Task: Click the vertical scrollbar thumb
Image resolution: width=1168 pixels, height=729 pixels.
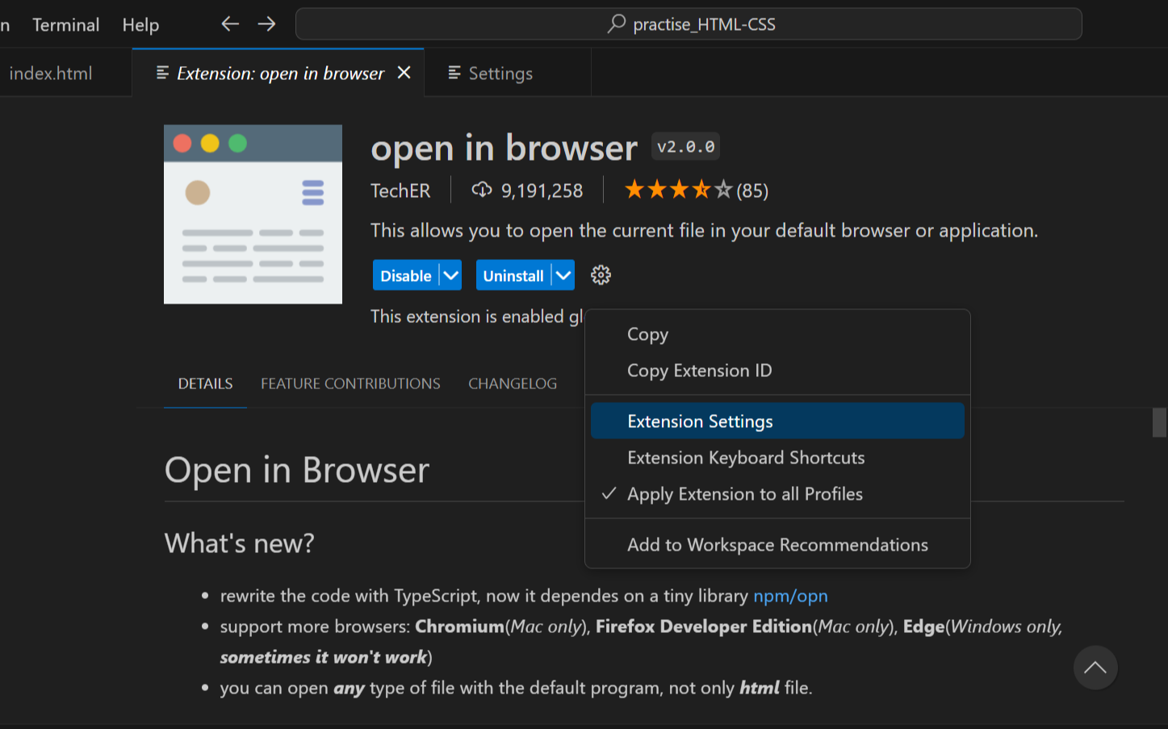Action: tap(1159, 422)
